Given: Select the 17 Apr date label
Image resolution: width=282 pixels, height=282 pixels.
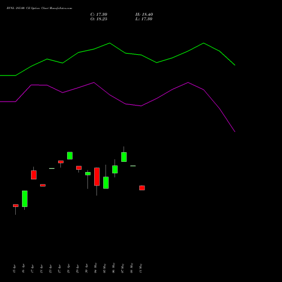Looking at the screenshot, I should tap(33, 268).
